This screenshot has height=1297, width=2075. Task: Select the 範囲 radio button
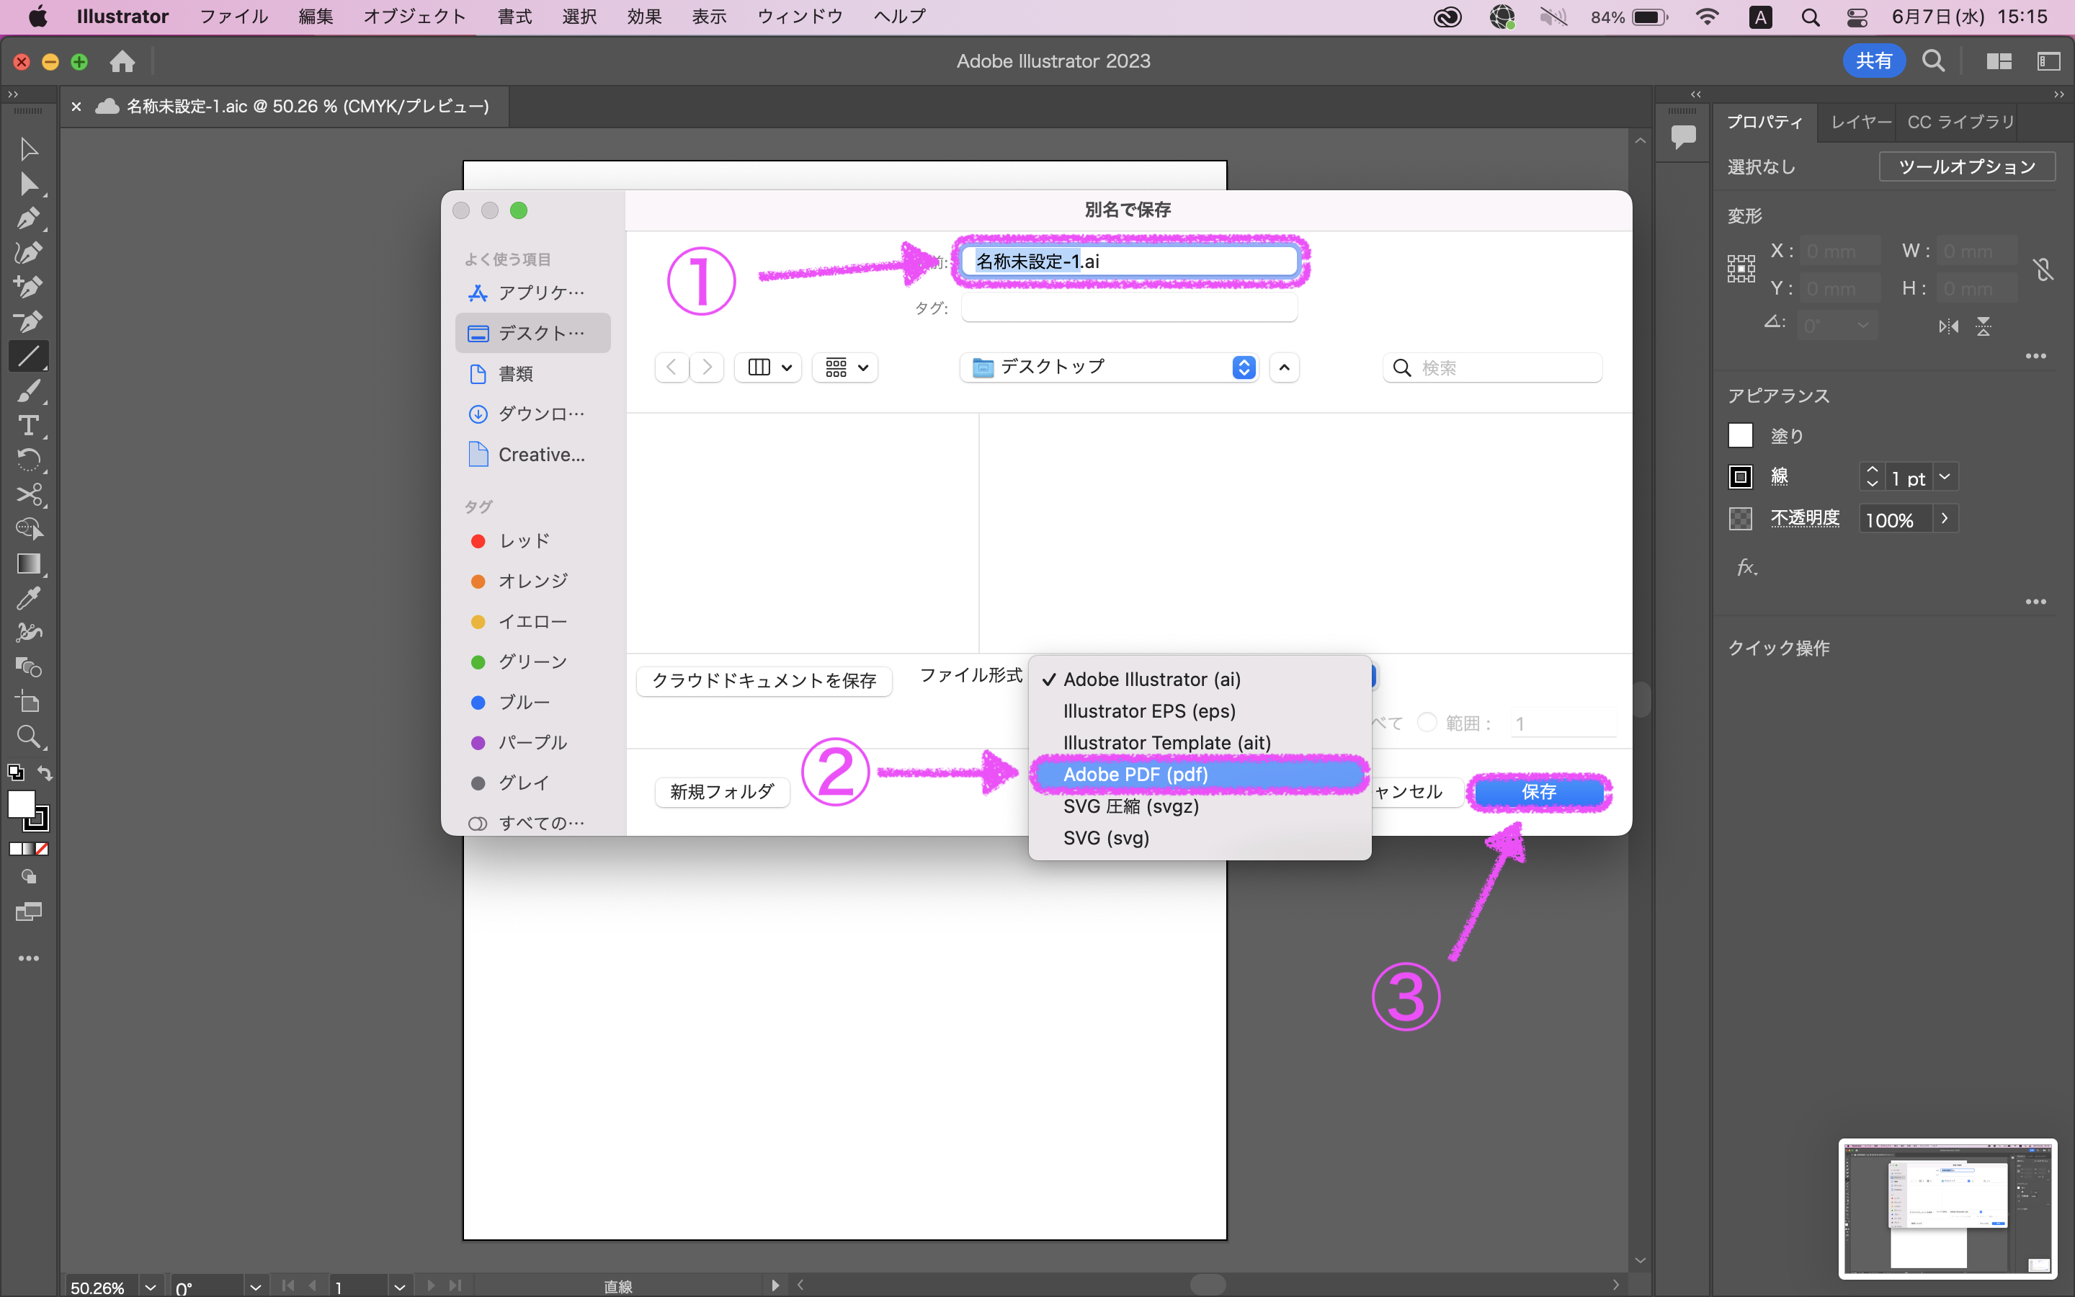click(1427, 722)
